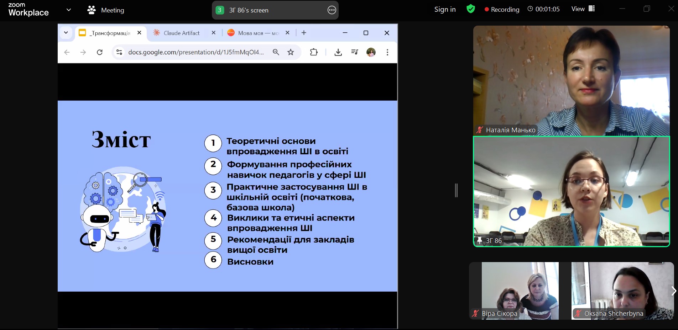This screenshot has width=678, height=330.
Task: Select ЗГ 86 speaker video thumbnail
Action: [x=571, y=191]
